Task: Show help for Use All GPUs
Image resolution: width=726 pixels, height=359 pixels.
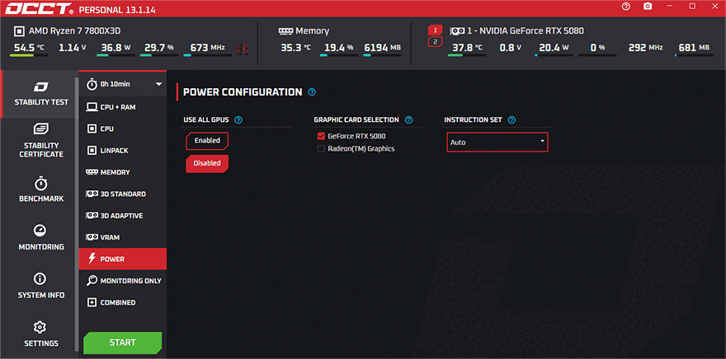Action: [x=238, y=120]
